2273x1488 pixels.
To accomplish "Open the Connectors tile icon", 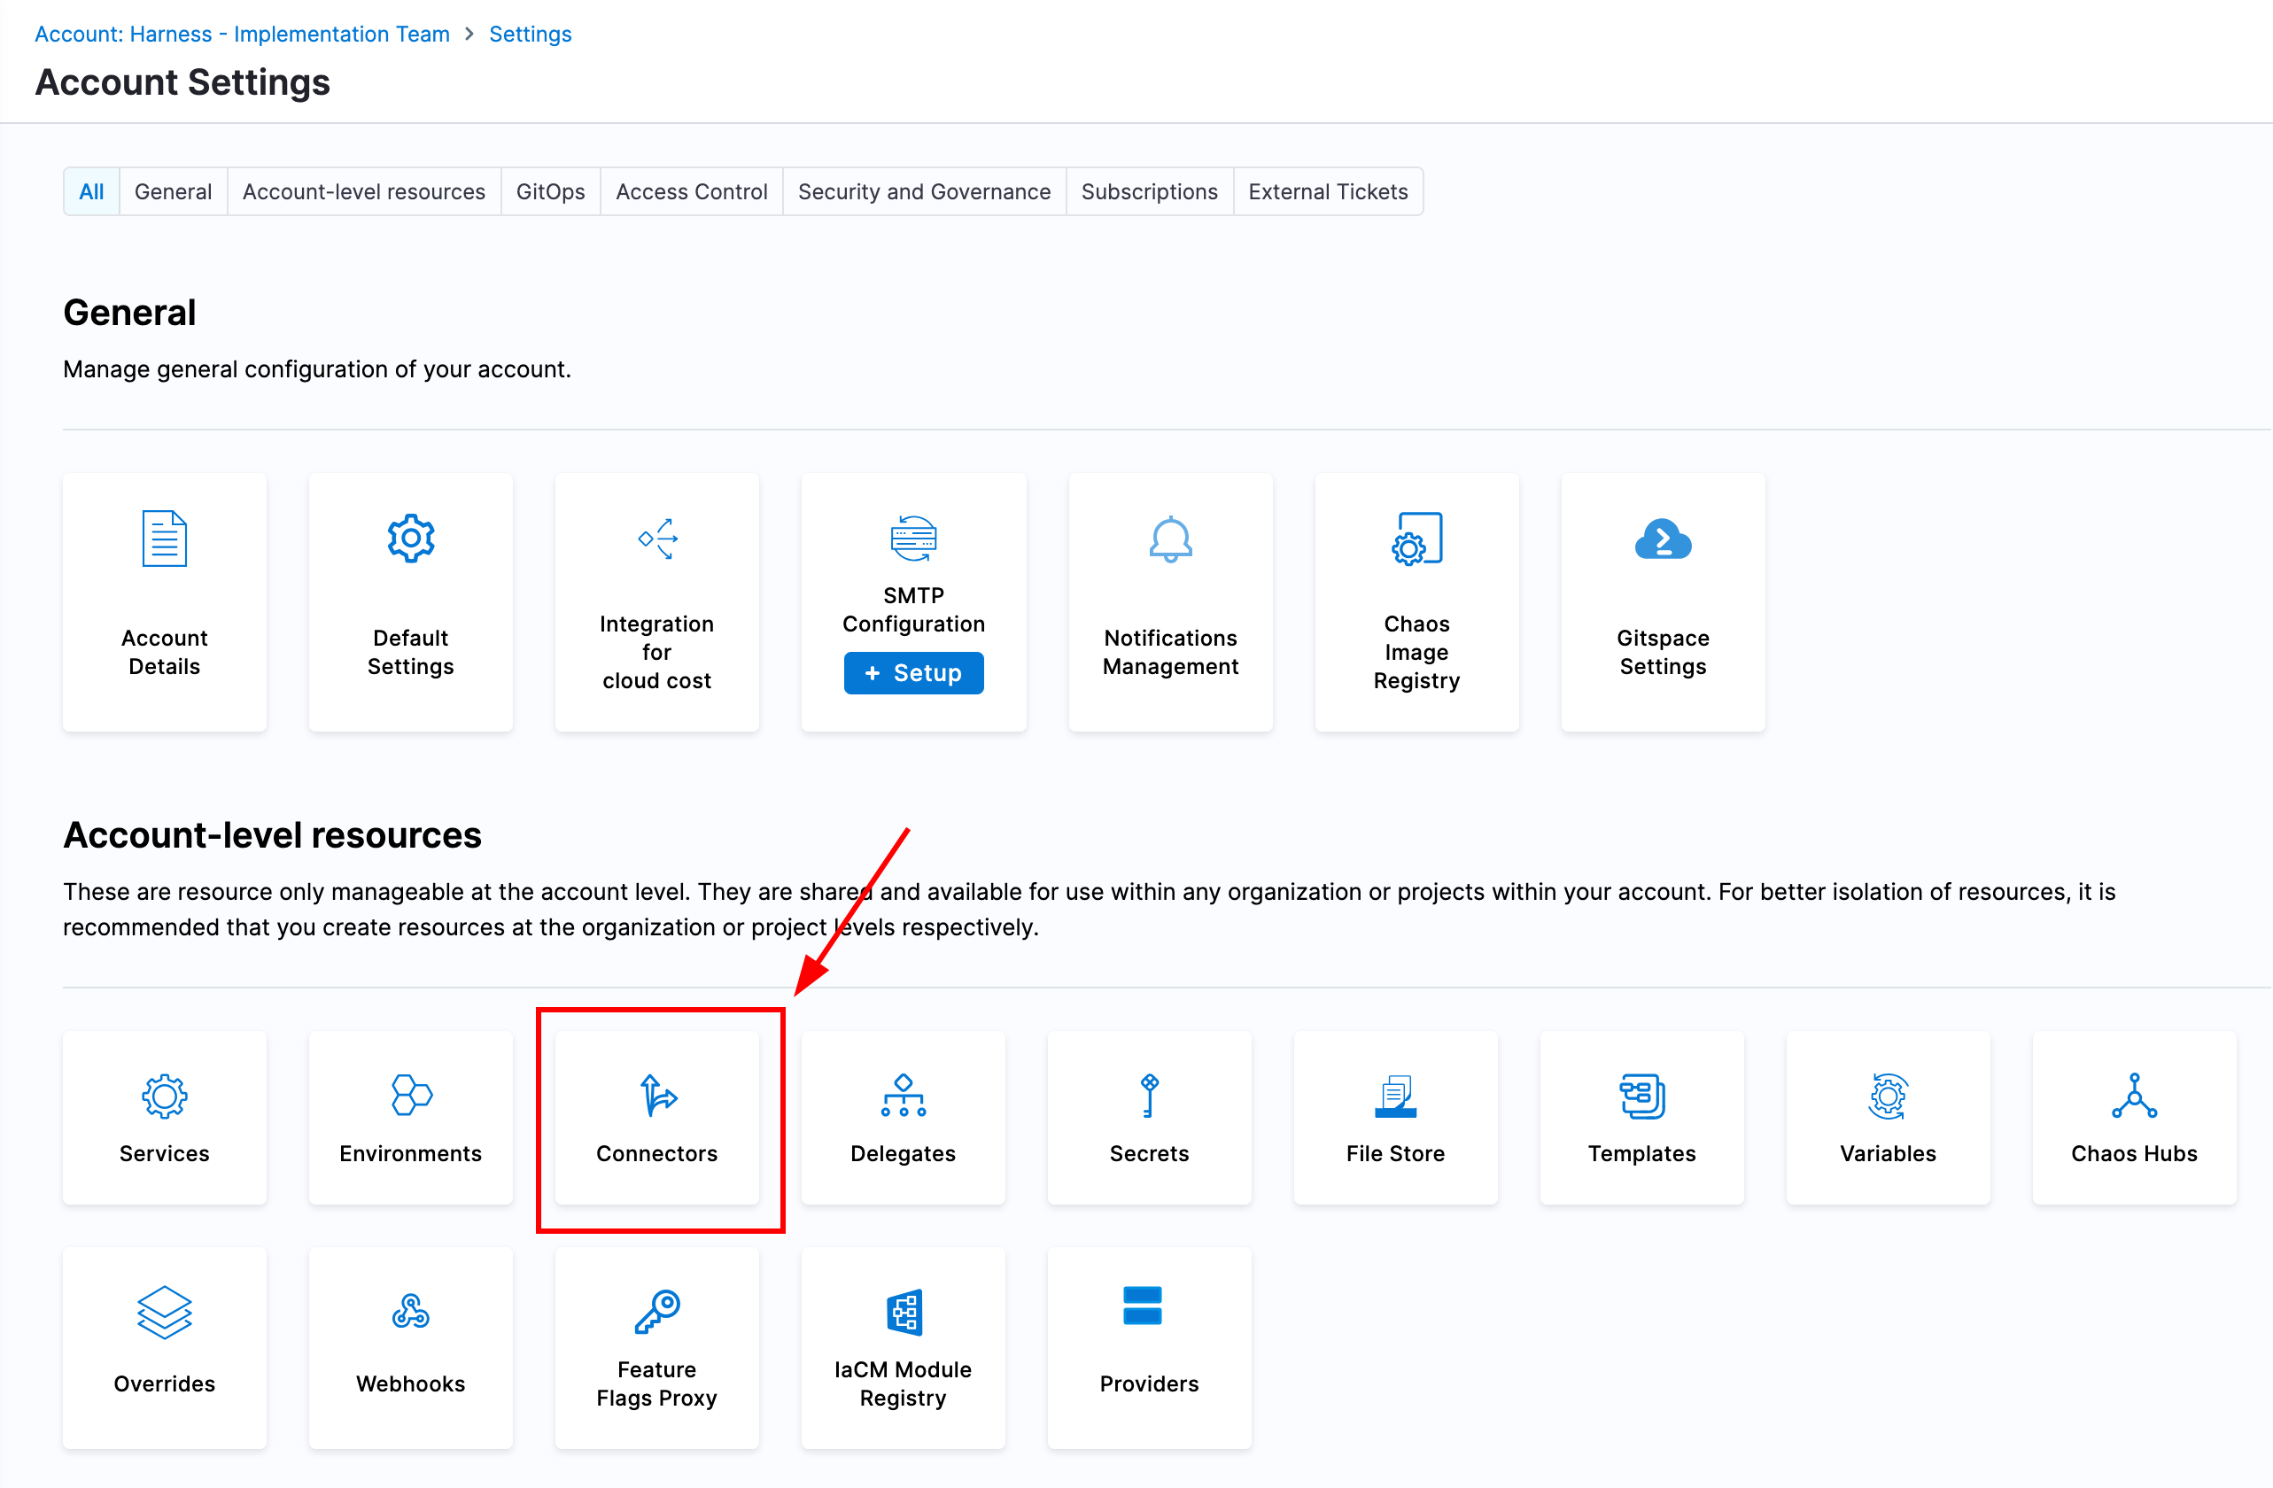I will (x=657, y=1095).
